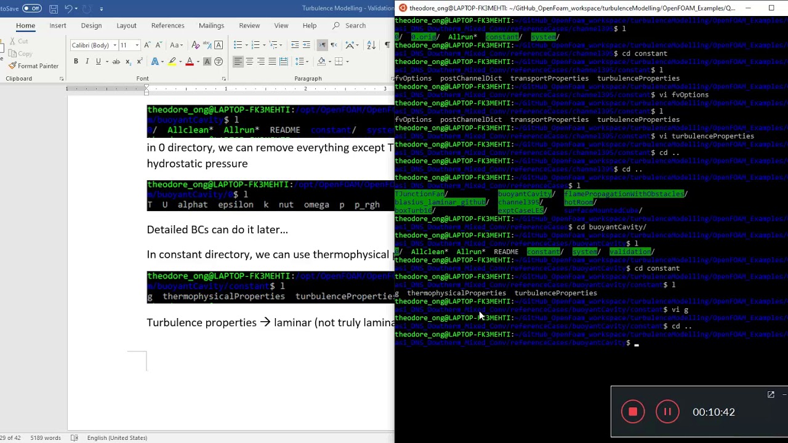
Task: Align paragraph text right
Action: click(x=261, y=62)
